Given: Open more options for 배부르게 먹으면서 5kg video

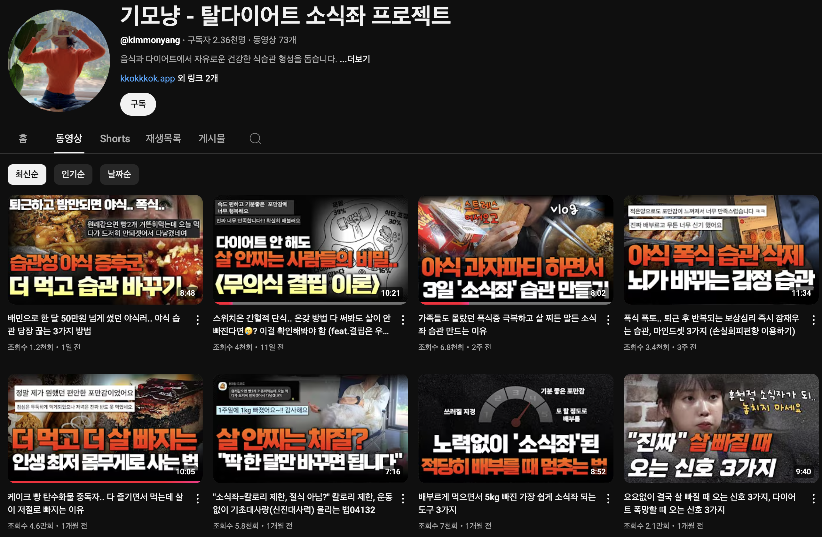Looking at the screenshot, I should 608,499.
